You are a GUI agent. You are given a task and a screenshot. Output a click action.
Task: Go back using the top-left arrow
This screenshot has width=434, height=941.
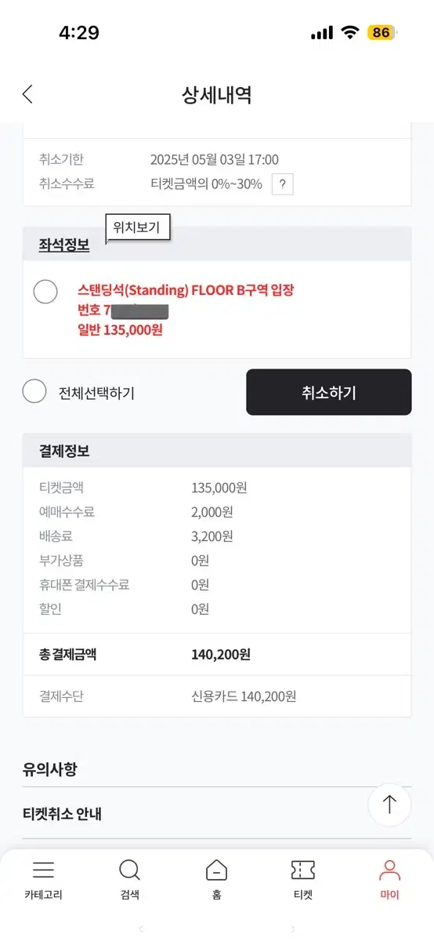click(x=27, y=95)
